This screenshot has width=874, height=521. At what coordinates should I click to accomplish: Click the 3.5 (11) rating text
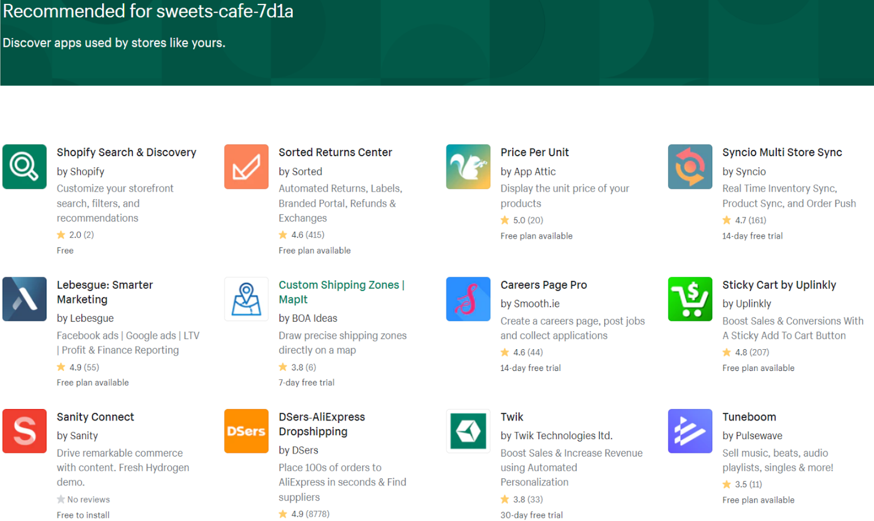(742, 484)
